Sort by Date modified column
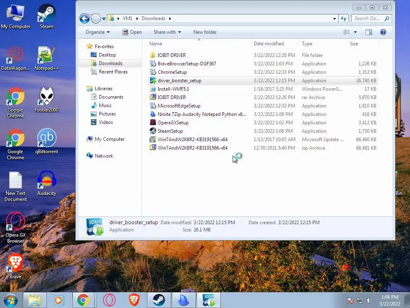The height and width of the screenshot is (308, 410). [x=275, y=44]
